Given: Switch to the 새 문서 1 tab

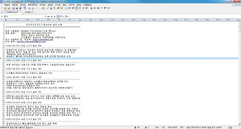Looking at the screenshot, I should pyautogui.click(x=29, y=12).
